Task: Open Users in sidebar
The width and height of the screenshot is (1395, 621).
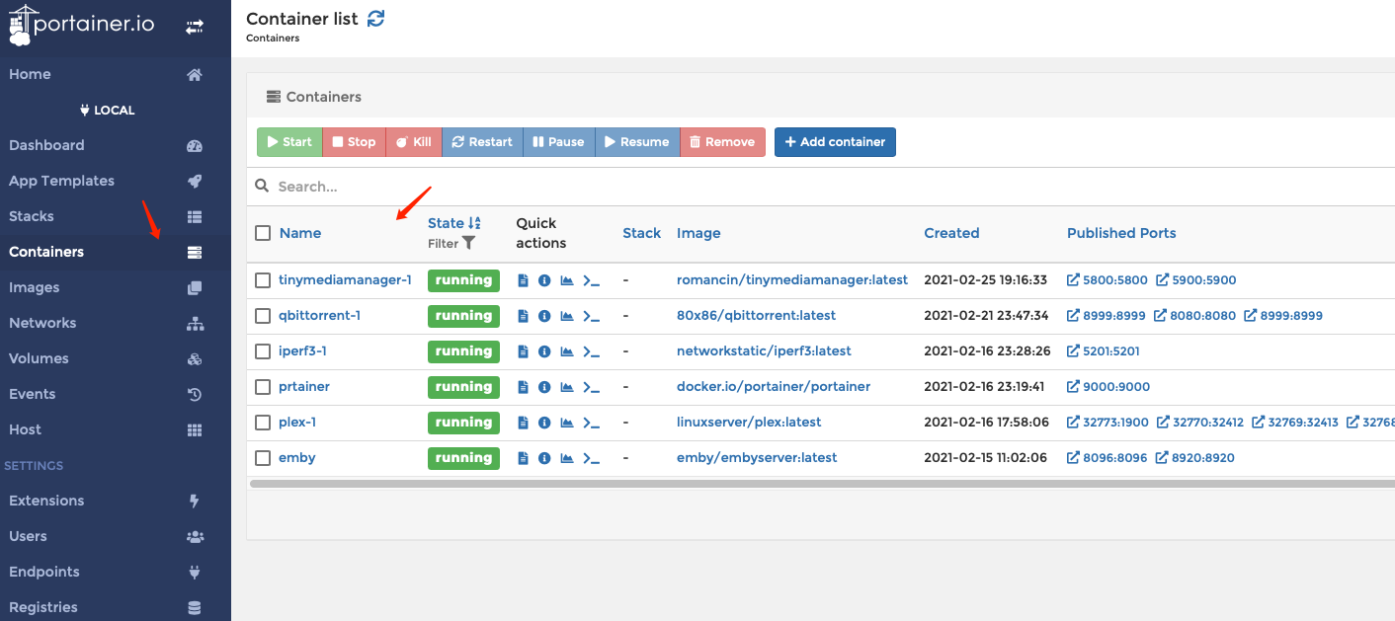Action: tap(116, 536)
